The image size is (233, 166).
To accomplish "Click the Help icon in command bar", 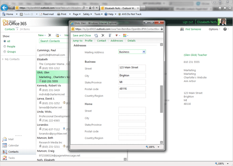I will coord(106,14).
